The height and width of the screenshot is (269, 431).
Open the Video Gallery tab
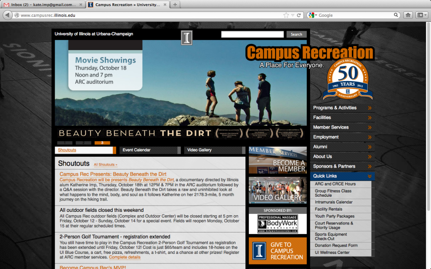pyautogui.click(x=214, y=150)
